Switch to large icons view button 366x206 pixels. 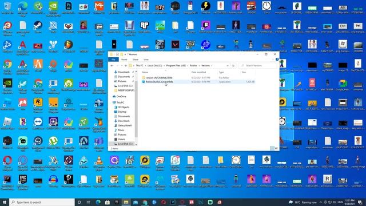pos(276,148)
